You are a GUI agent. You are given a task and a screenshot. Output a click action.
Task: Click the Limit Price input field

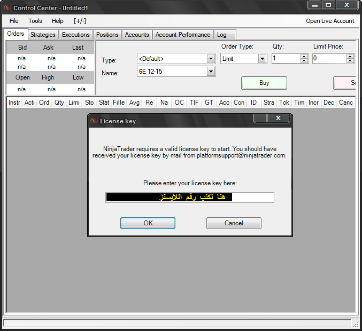click(x=329, y=59)
